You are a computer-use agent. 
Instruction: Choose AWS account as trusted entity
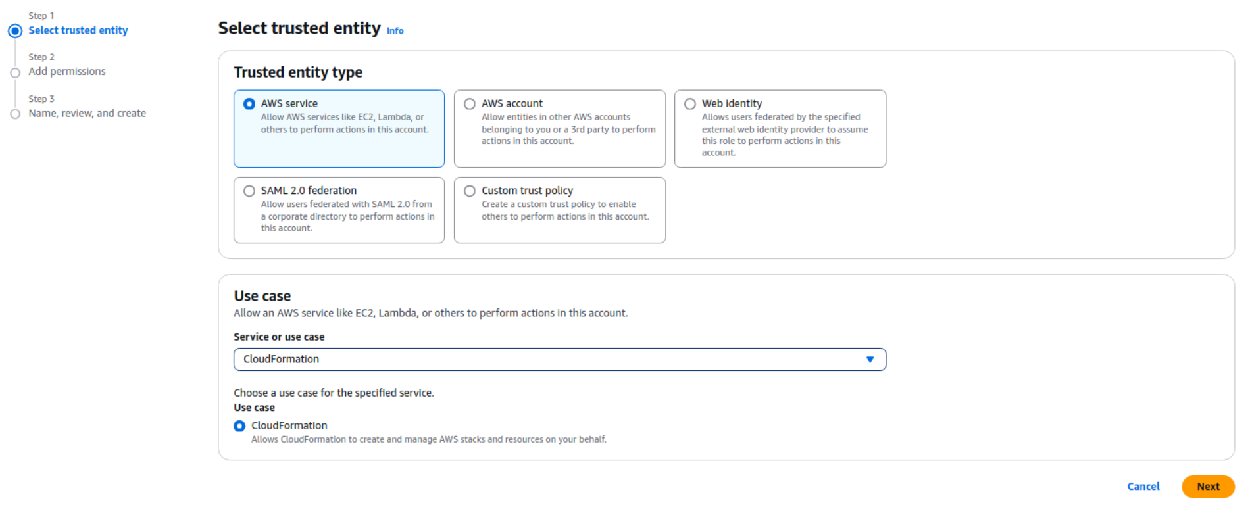coord(470,104)
